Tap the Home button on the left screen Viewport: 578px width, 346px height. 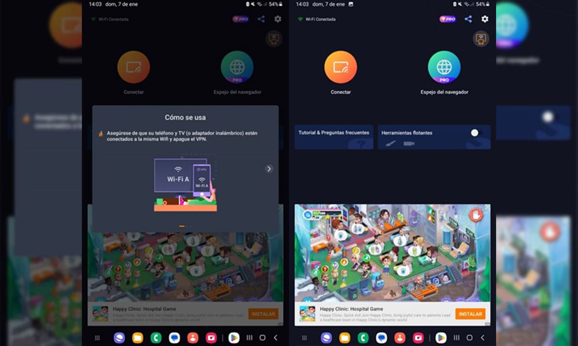pos(263,338)
